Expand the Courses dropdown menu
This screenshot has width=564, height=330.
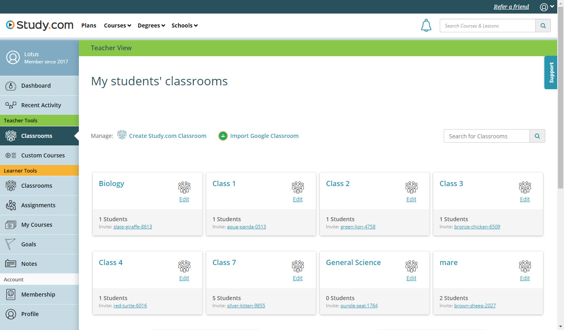tap(117, 26)
